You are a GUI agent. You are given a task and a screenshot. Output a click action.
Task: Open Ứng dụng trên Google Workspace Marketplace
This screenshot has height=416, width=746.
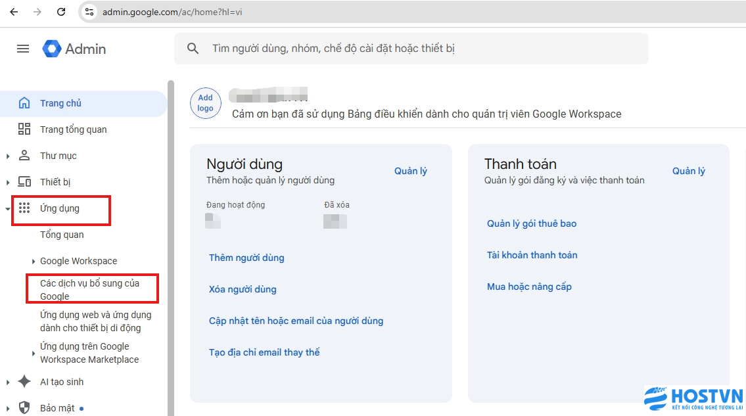pyautogui.click(x=89, y=353)
